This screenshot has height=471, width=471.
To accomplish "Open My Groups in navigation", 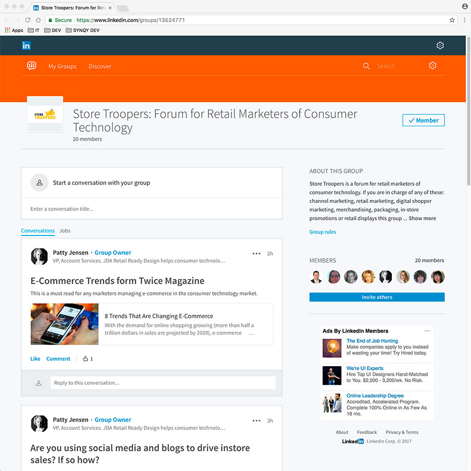I will (x=62, y=66).
